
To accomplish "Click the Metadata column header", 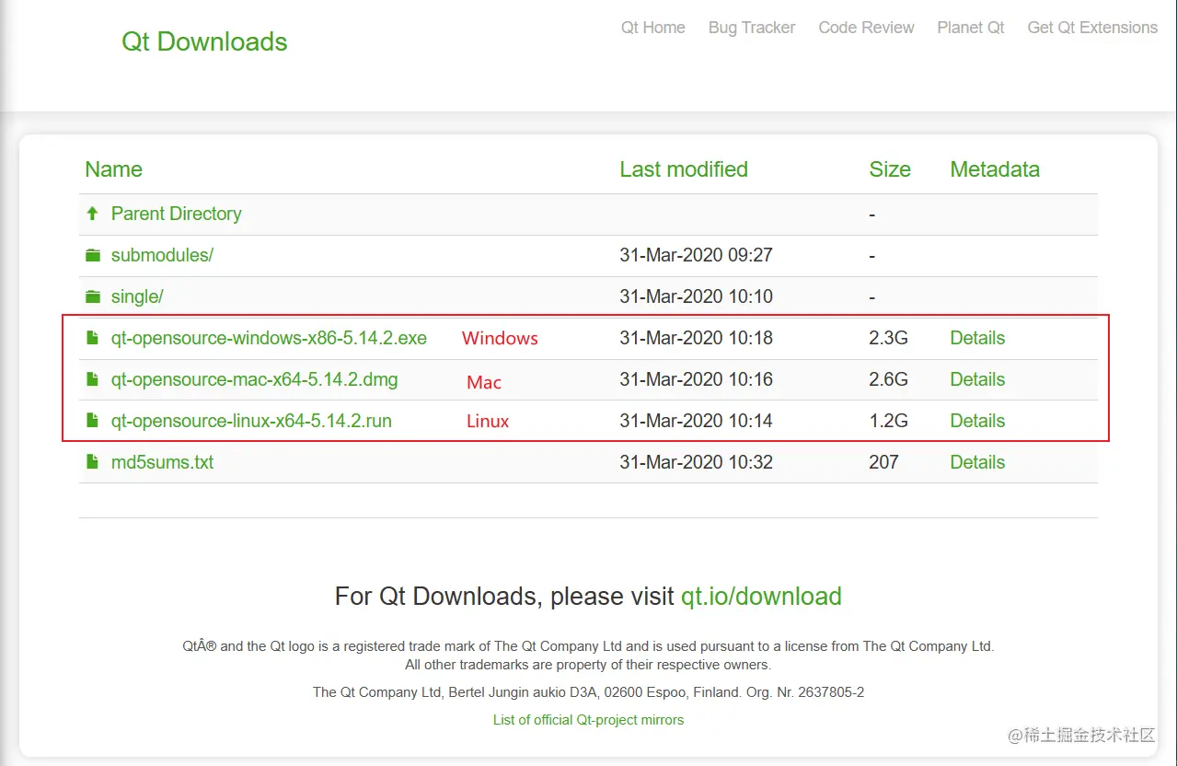I will (995, 169).
